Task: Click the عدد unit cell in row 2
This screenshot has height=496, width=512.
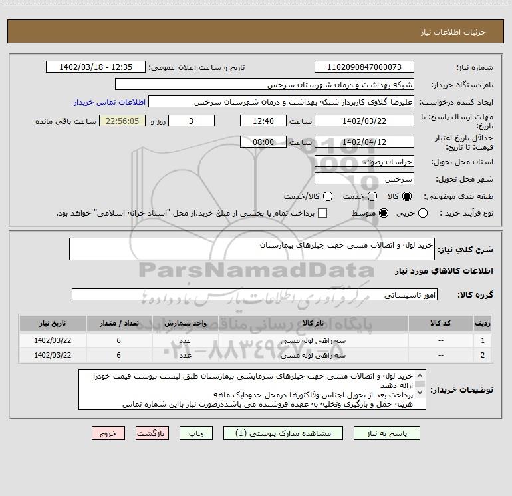Action: [185, 355]
